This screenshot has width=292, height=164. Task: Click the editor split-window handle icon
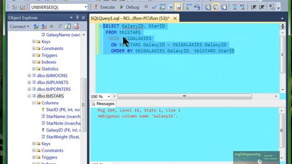[282, 26]
